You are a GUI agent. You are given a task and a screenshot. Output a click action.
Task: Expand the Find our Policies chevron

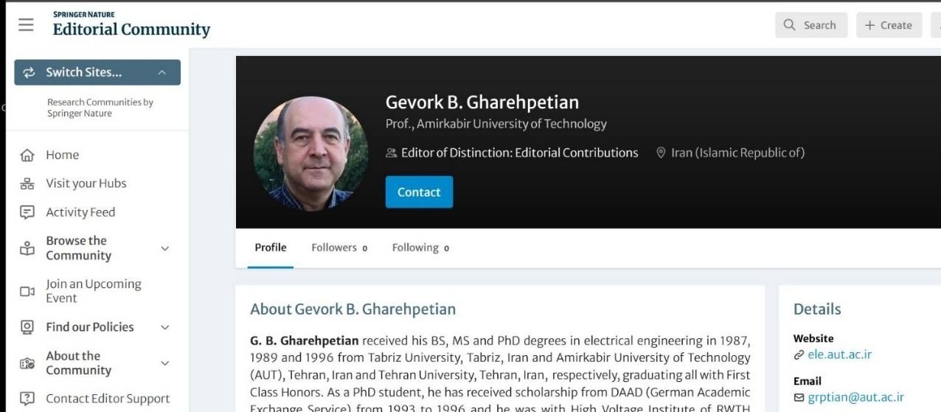click(165, 327)
